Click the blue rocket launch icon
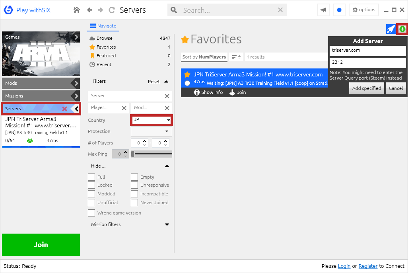 click(x=391, y=29)
